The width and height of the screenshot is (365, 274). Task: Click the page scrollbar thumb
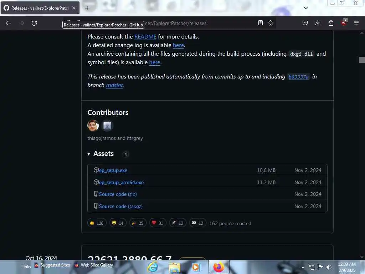click(362, 60)
